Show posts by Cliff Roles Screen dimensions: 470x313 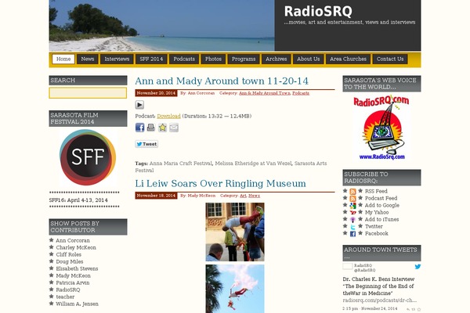tap(69, 254)
